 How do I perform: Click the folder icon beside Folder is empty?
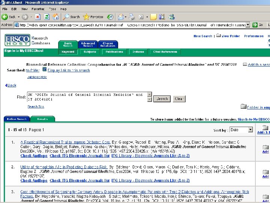click(x=243, y=106)
